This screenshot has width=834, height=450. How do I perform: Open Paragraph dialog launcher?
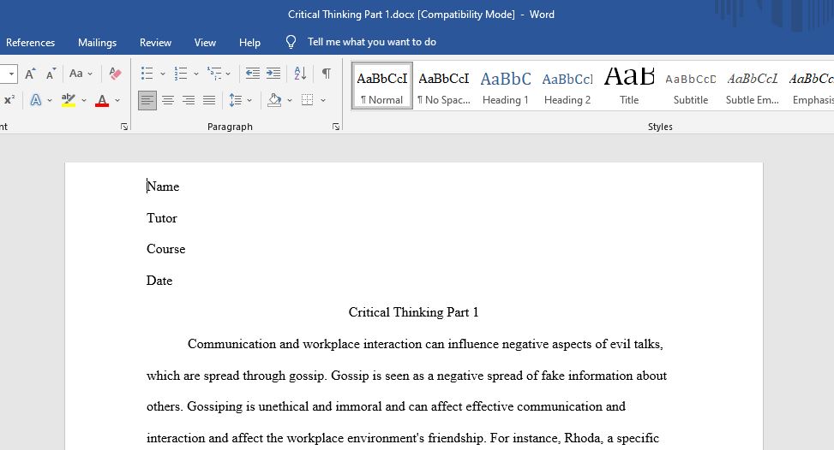tap(336, 127)
